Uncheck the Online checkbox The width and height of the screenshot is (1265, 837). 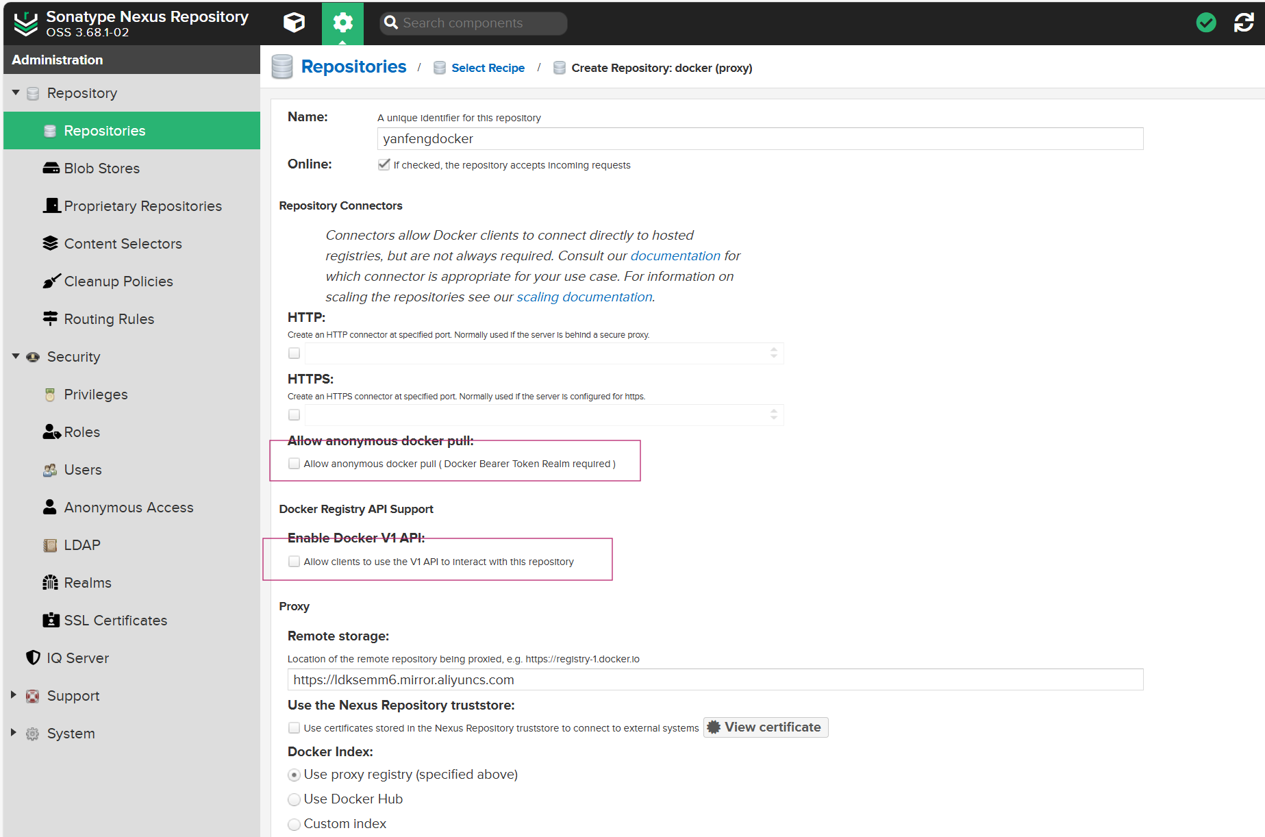[x=384, y=164]
